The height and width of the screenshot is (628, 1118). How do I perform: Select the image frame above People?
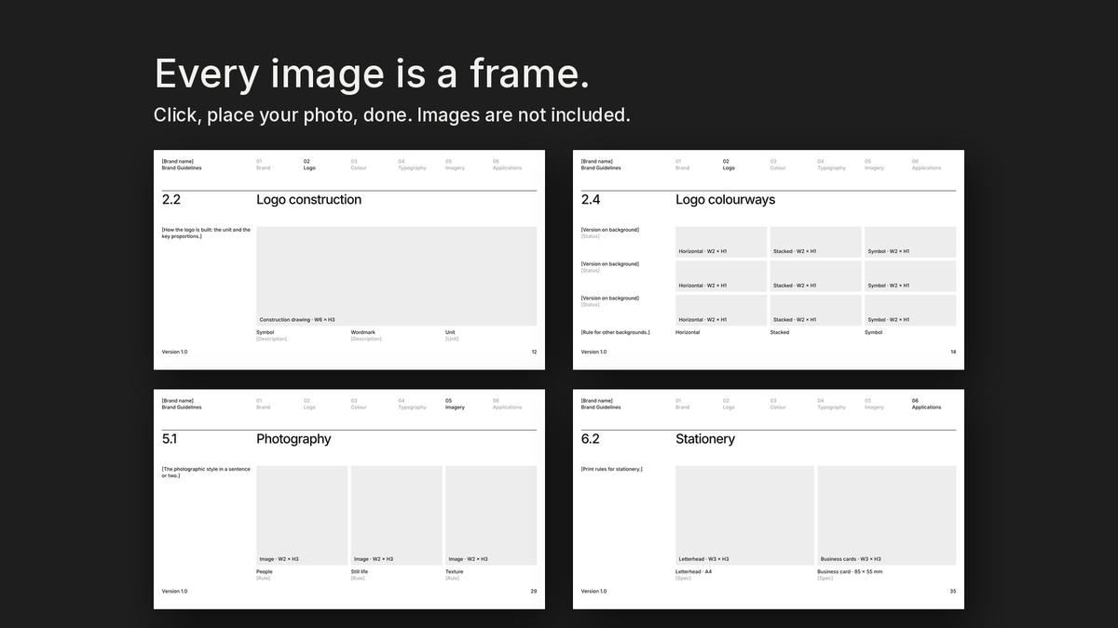[x=302, y=515]
